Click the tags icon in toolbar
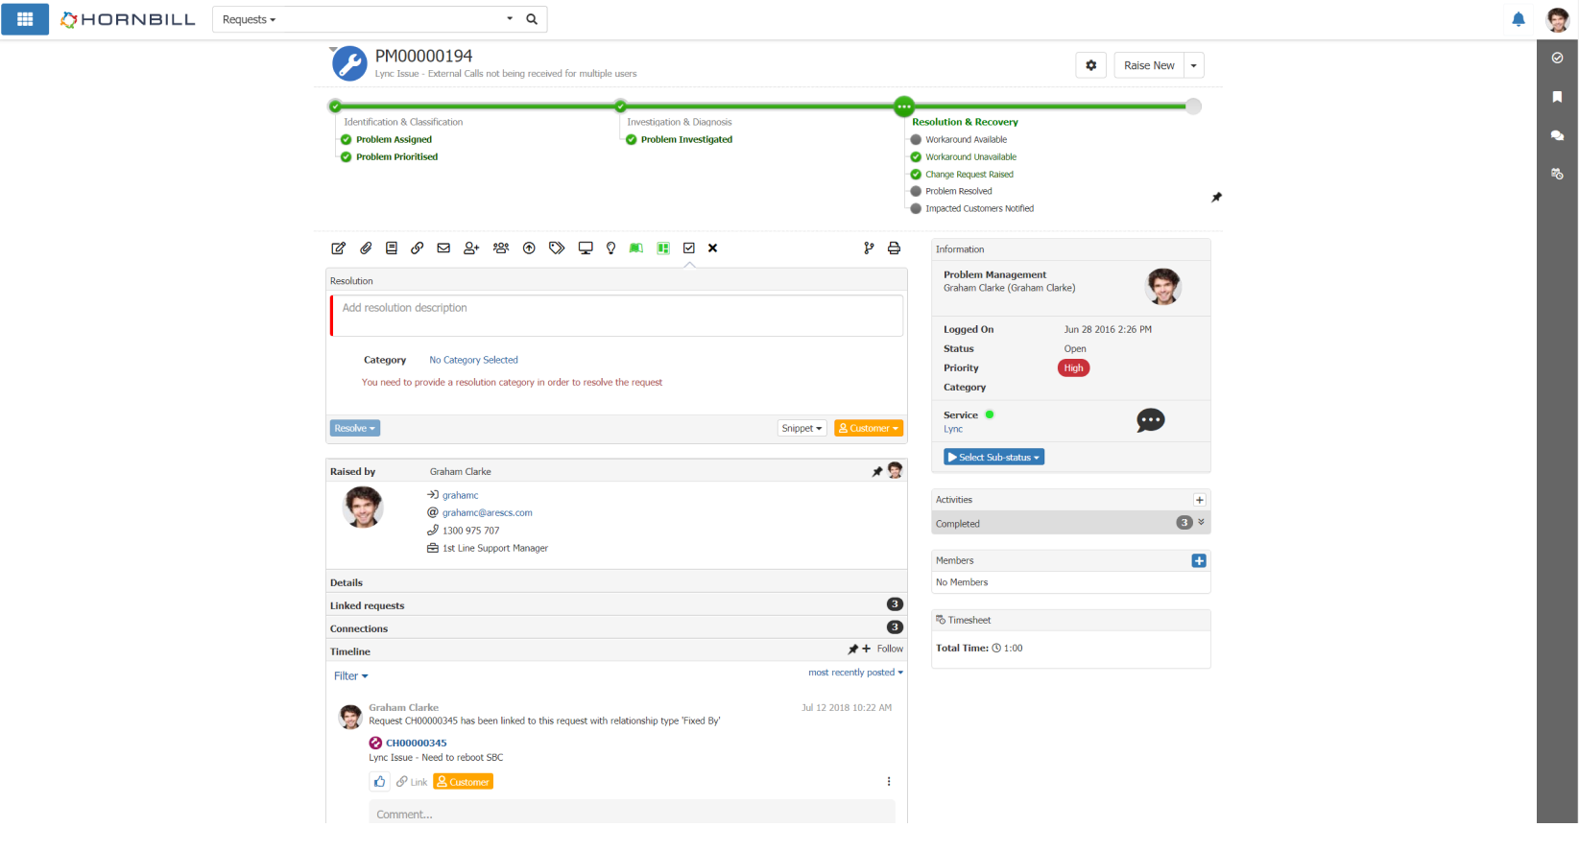 pos(557,248)
